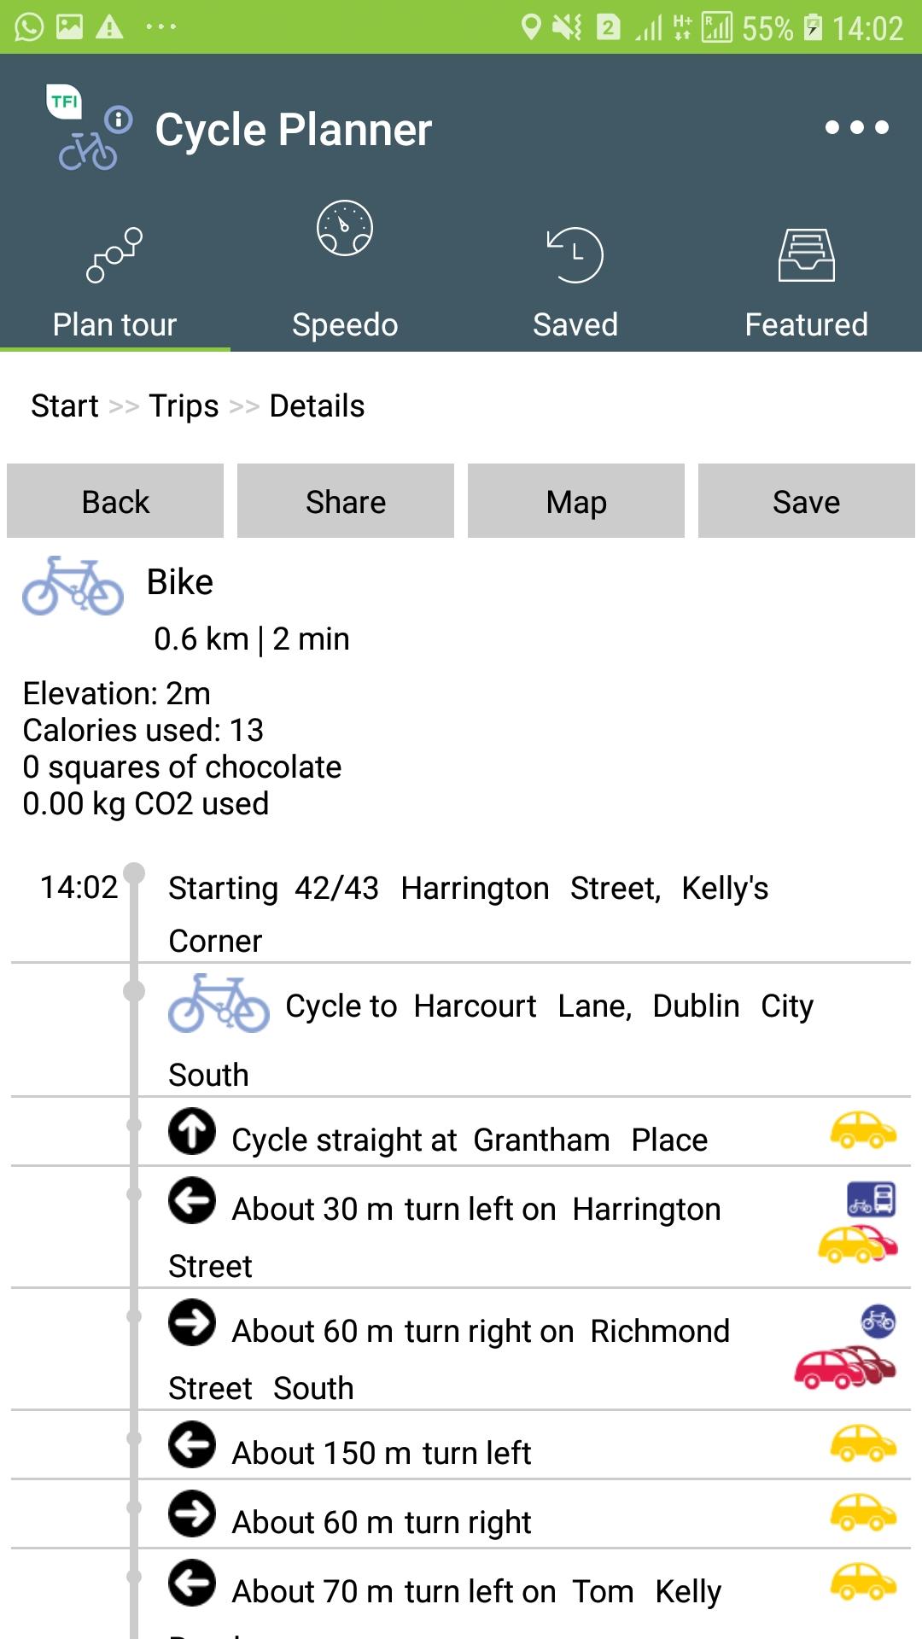Tap the red traffic cars icon
Screen dimensions: 922x1639
coord(844,1367)
